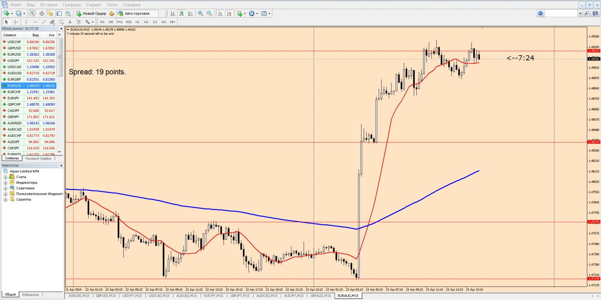Select the vertical line drawing tool
The width and height of the screenshot is (601, 300).
pyautogui.click(x=26, y=22)
